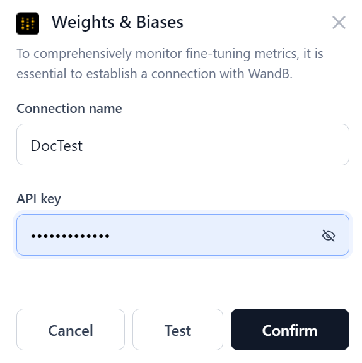Viewport: 362px width, 363px height.
Task: Confirm the WandB connection
Action: coord(290,330)
